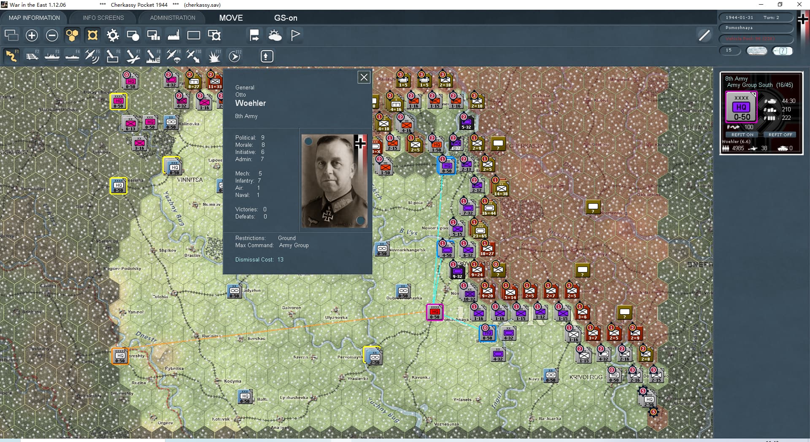Toggle the unit counters display icon
810x442 pixels.
click(x=92, y=35)
